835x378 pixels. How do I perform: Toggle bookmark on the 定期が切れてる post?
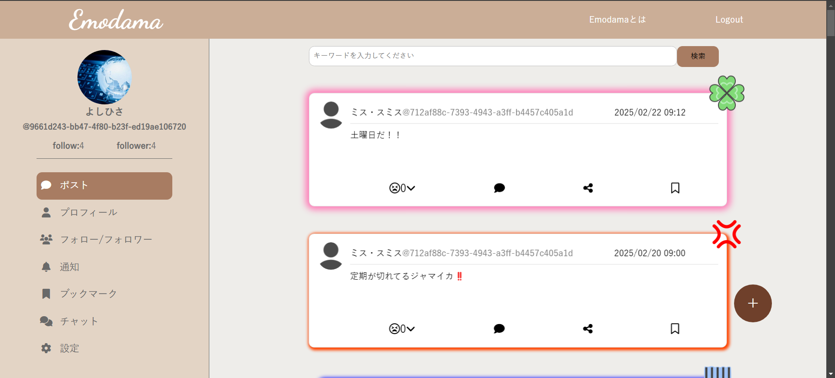click(x=675, y=328)
